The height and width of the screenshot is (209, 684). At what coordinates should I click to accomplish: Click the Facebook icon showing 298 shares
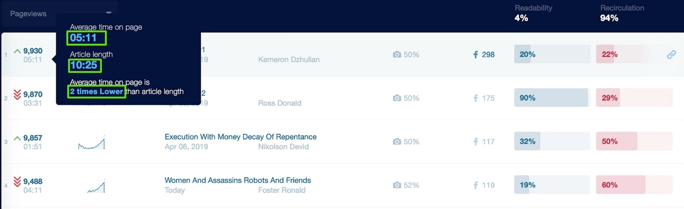[475, 55]
